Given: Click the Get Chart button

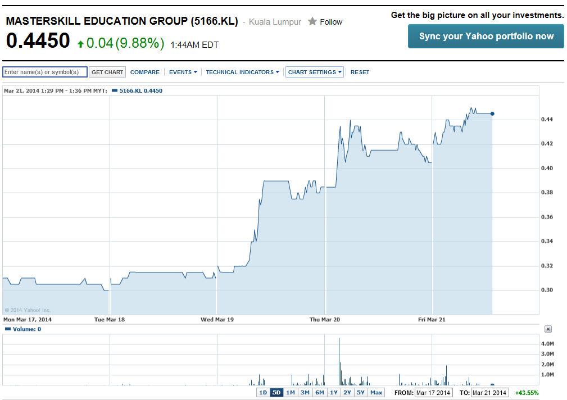Looking at the screenshot, I should click(x=107, y=72).
